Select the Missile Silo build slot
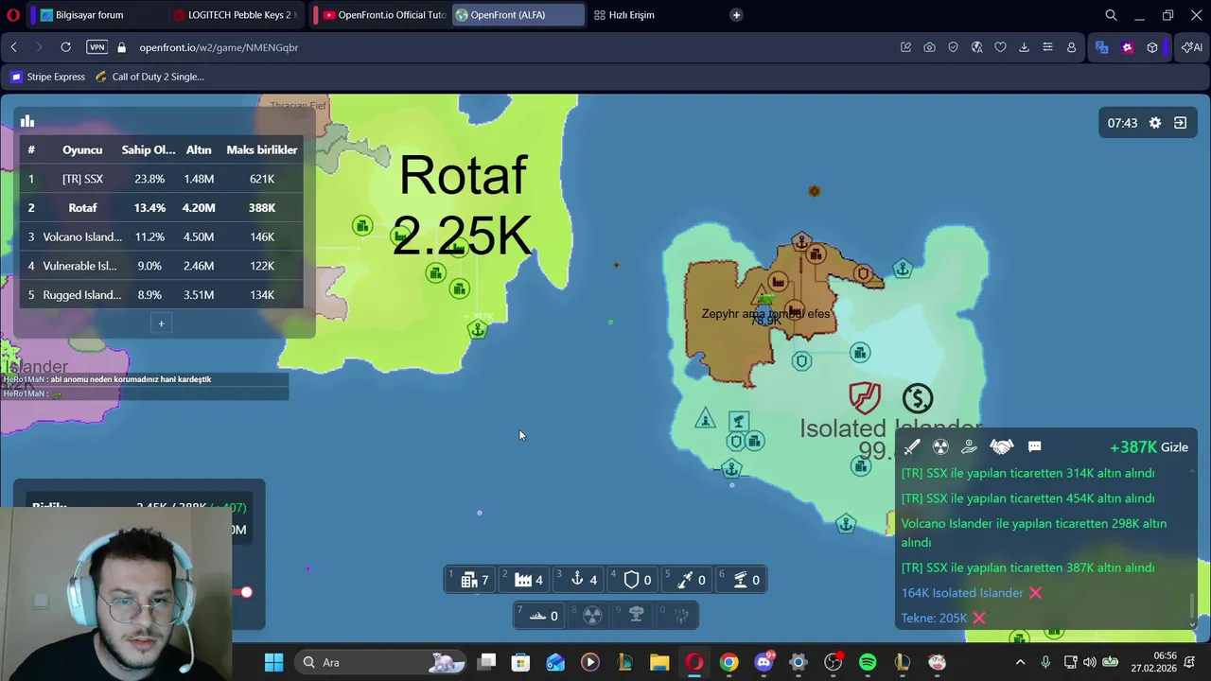1211x681 pixels. (x=687, y=580)
